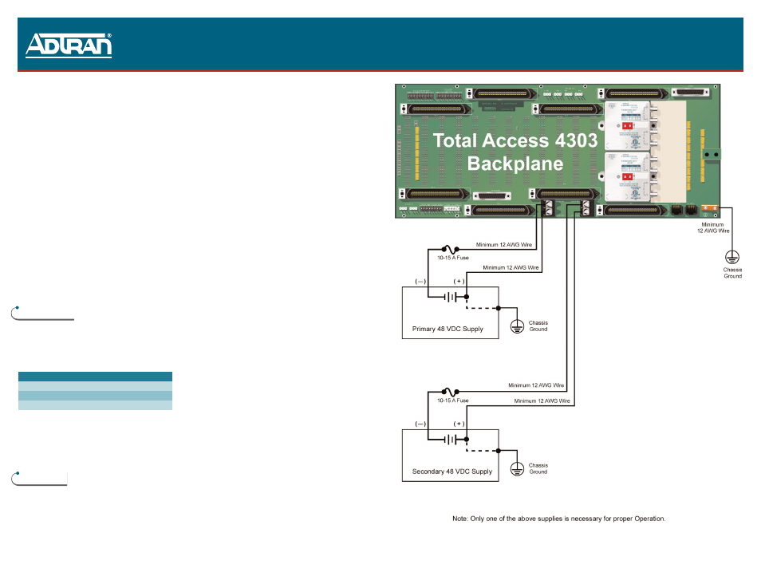Click the (–) terminal label of the Primary supply
The image size is (761, 588).
(420, 281)
